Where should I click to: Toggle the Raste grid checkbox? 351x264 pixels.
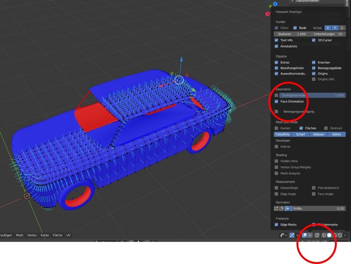click(277, 28)
